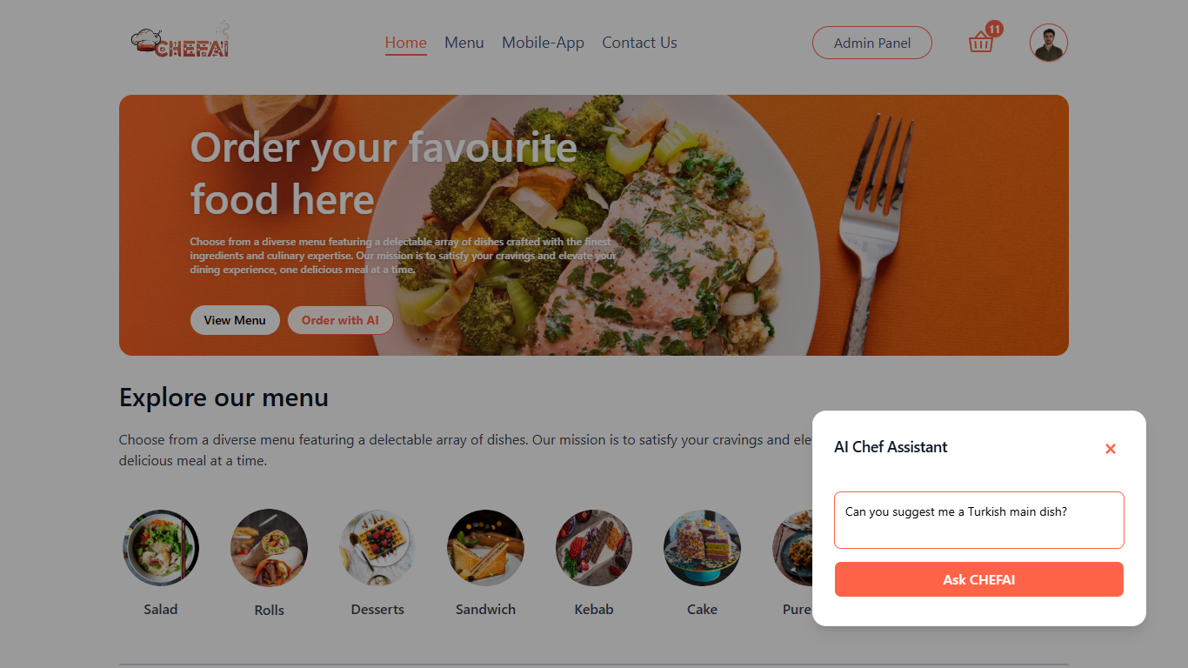Open the shopping basket icon
Viewport: 1188px width, 668px height.
click(x=980, y=43)
